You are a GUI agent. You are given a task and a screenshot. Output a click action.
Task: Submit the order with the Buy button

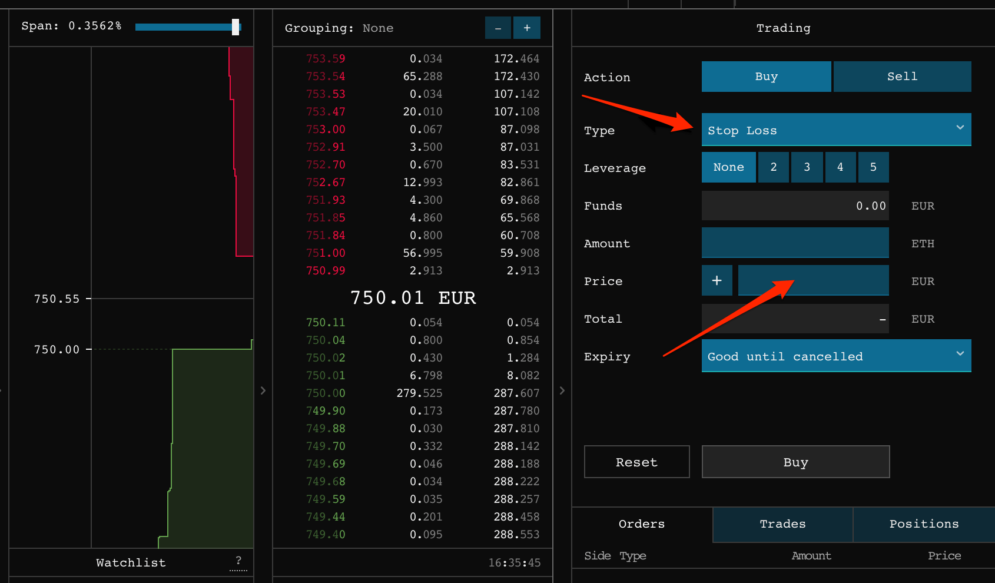[x=795, y=462]
